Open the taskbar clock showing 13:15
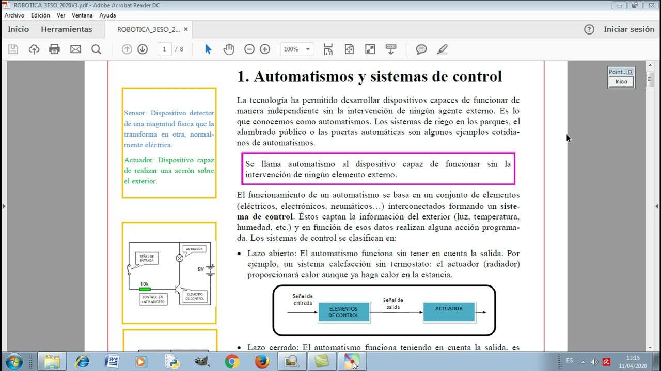The width and height of the screenshot is (661, 371). tap(633, 362)
